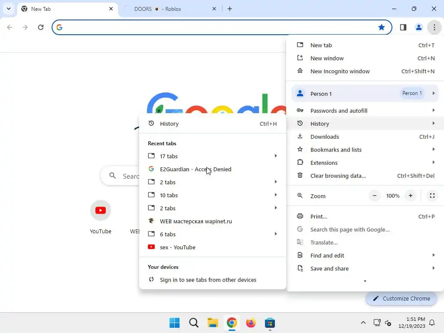
Task: Click the three-dot Chrome menu button
Action: pyautogui.click(x=434, y=27)
